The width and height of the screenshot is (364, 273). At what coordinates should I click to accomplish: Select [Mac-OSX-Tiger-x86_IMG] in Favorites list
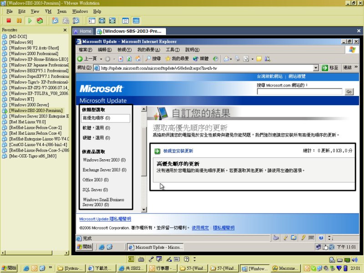pyautogui.click(x=33, y=156)
